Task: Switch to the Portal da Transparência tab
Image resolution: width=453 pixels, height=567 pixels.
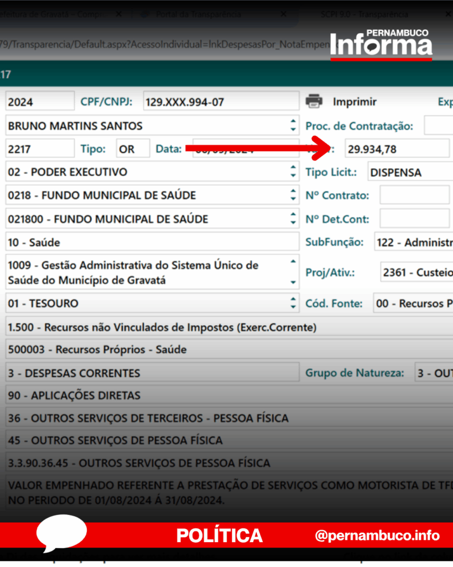Action: click(x=198, y=14)
